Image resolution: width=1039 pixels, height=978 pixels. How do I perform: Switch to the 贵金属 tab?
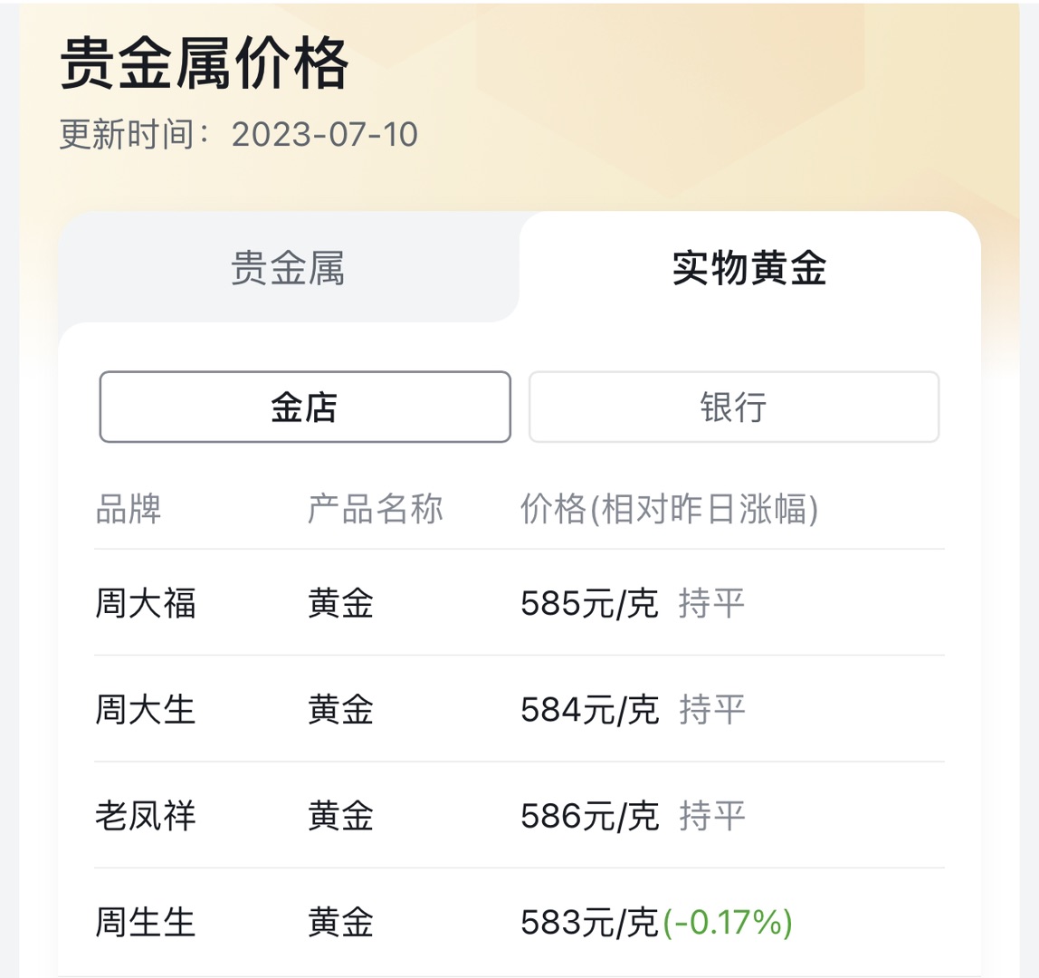288,268
